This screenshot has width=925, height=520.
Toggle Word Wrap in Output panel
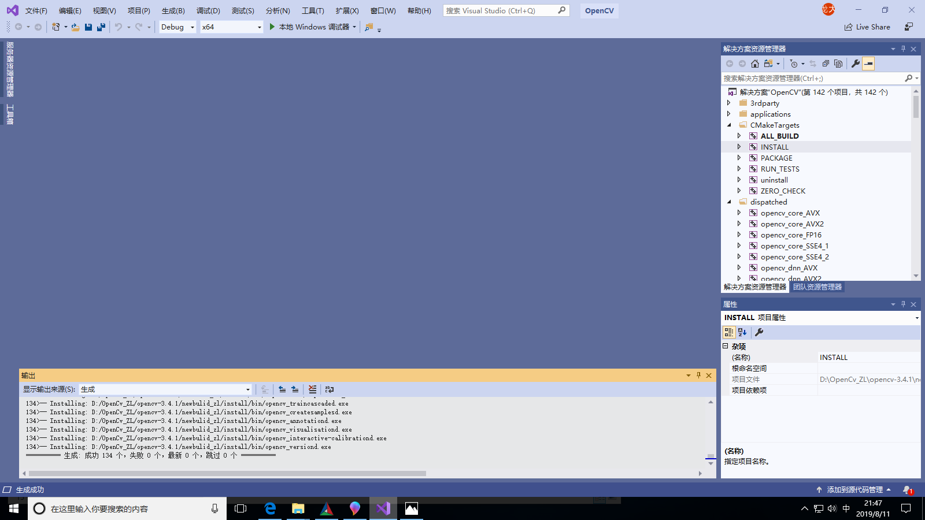[x=330, y=389]
